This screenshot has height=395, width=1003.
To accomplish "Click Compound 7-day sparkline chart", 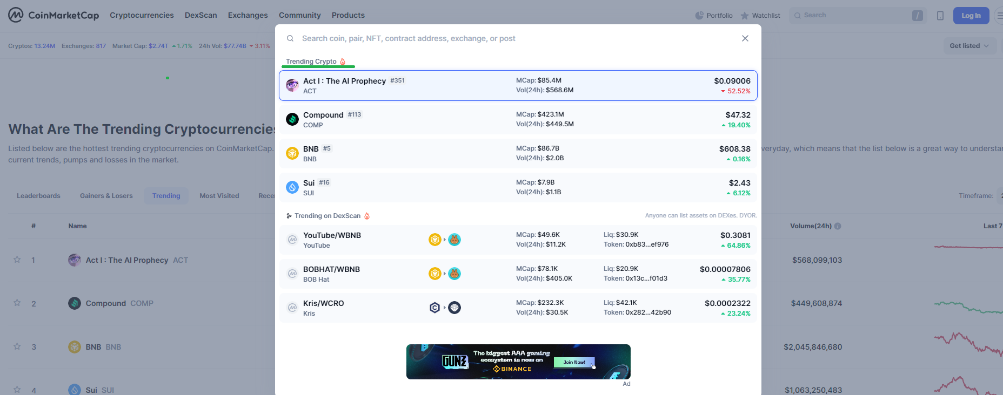I will click(x=968, y=307).
